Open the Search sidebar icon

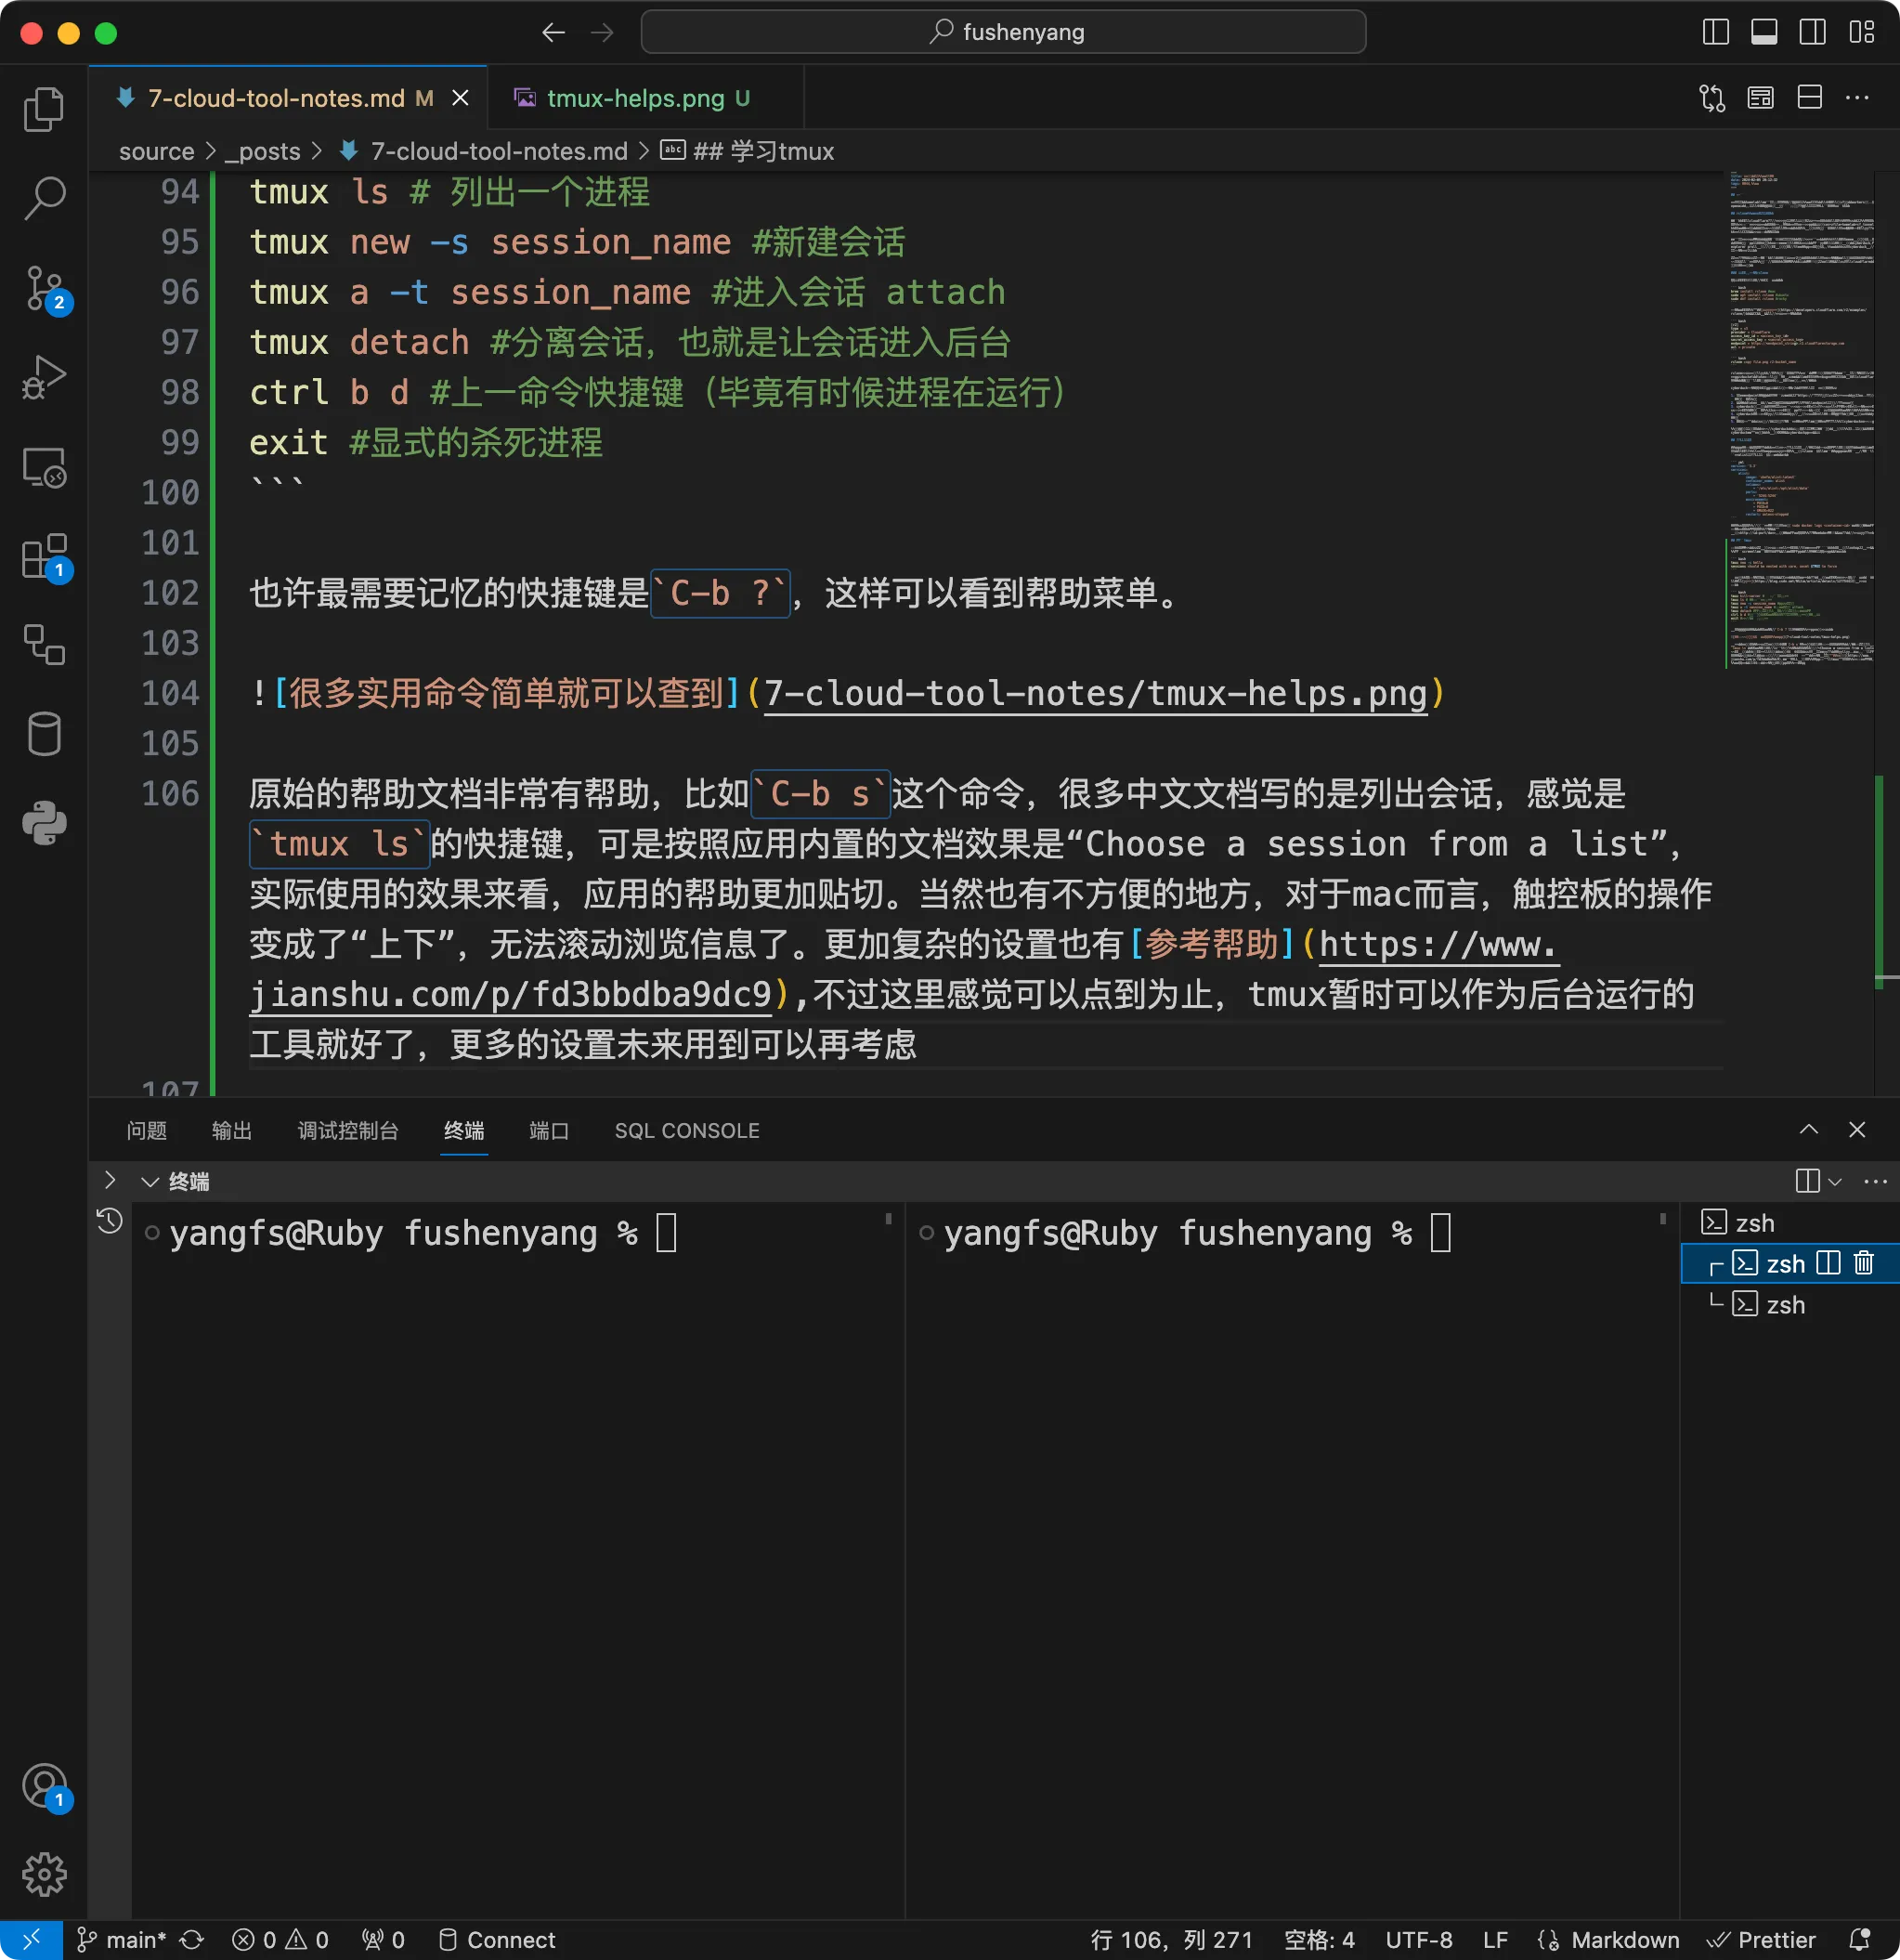44,198
